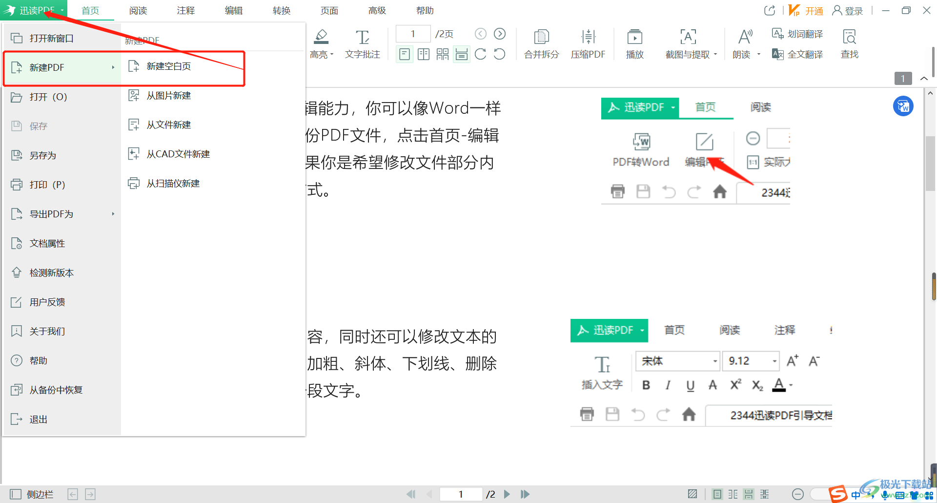Collapse the ribbon with the up chevron
The image size is (937, 503).
coord(924,78)
